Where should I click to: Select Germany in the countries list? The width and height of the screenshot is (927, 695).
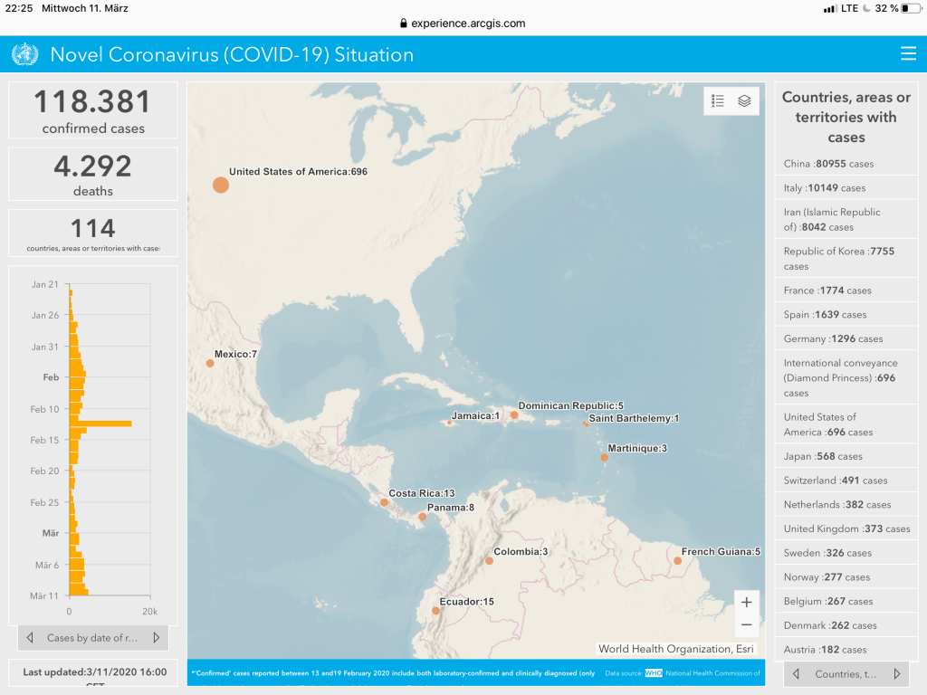point(833,338)
